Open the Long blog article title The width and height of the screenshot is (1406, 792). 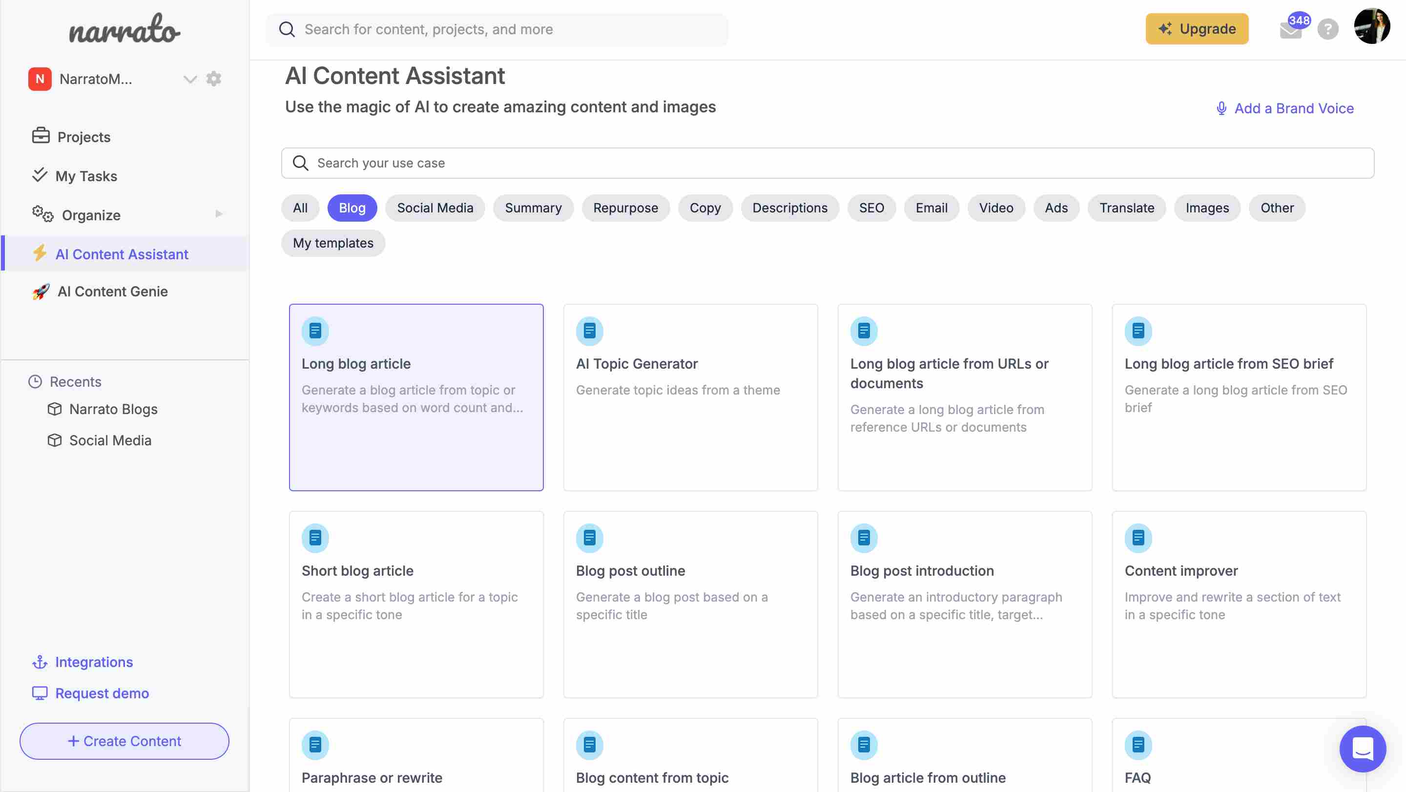(356, 363)
